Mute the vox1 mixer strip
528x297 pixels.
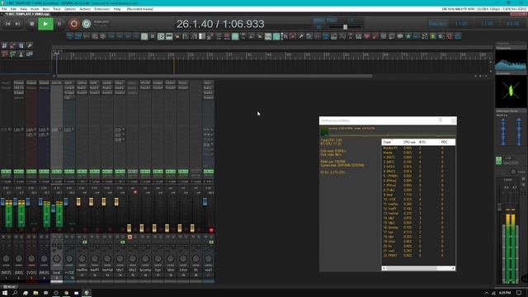(205, 237)
